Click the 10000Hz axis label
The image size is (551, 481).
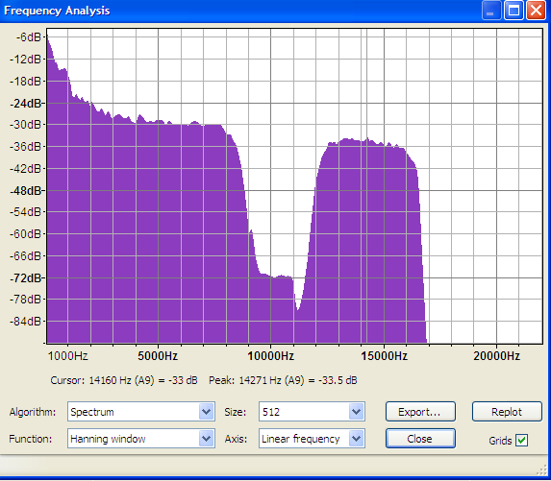click(270, 356)
